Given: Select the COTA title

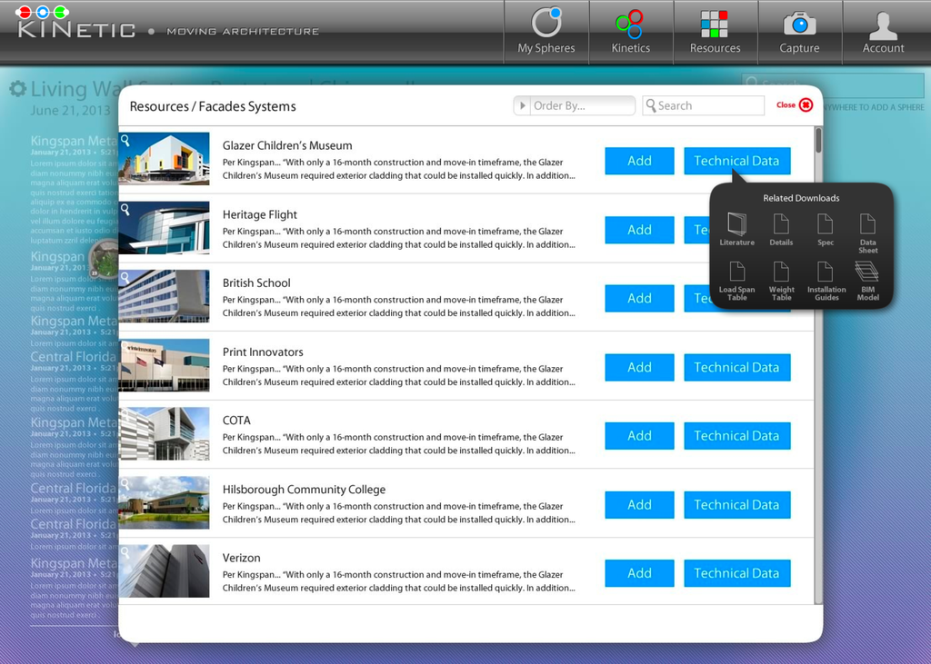Looking at the screenshot, I should coord(236,421).
